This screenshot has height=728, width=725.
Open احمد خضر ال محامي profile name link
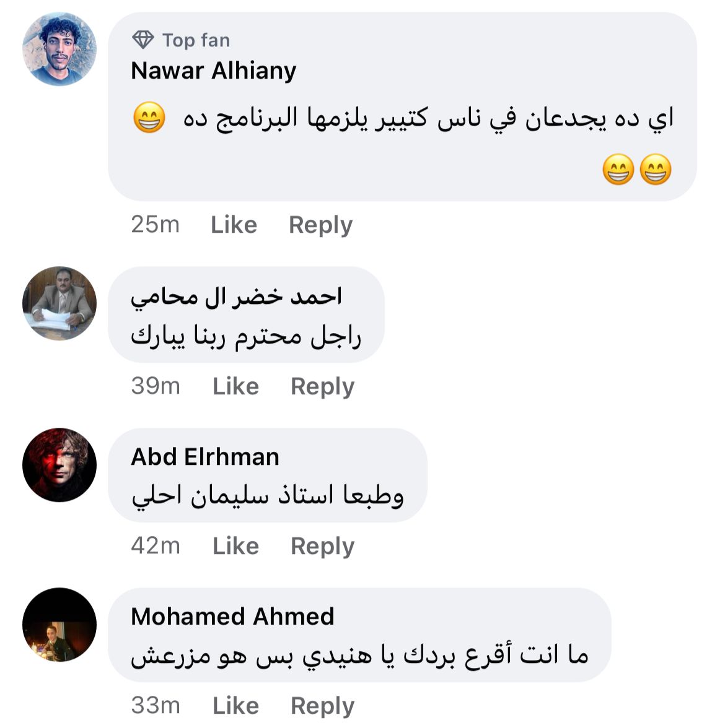pyautogui.click(x=236, y=298)
